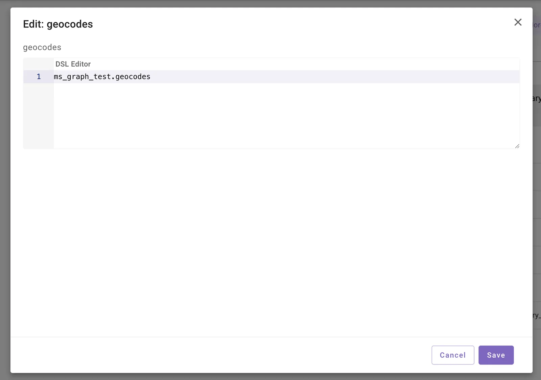The height and width of the screenshot is (380, 541).
Task: Click into the DSL Editor text area
Action: click(x=286, y=109)
